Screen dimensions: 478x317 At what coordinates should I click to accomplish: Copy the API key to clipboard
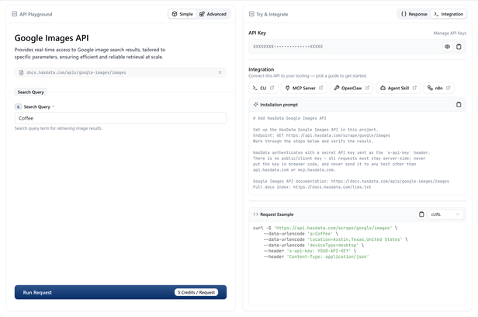pyautogui.click(x=459, y=47)
